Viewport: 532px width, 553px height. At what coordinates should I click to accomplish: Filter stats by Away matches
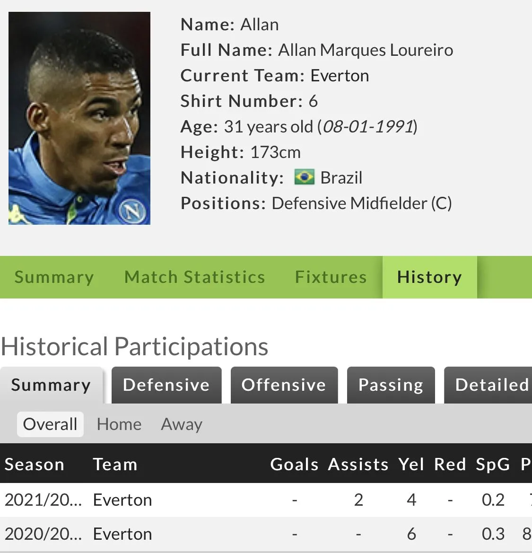point(182,424)
